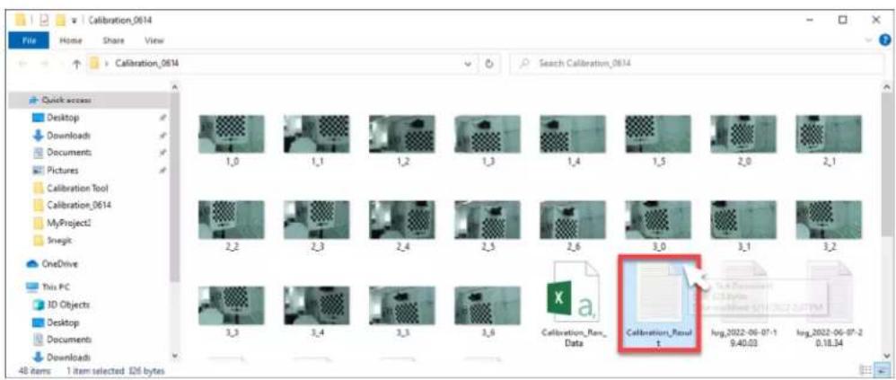Click the Up arrow navigation icon

[x=75, y=64]
